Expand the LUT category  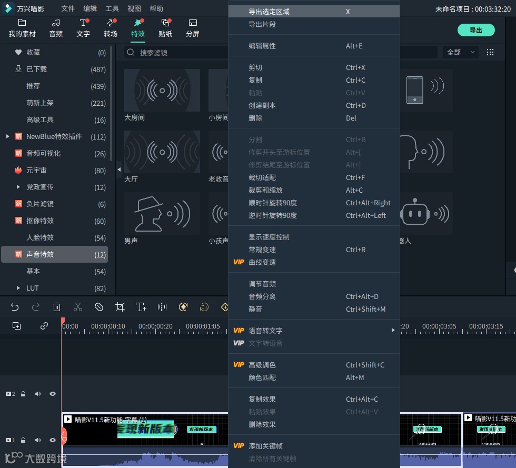[x=18, y=288]
